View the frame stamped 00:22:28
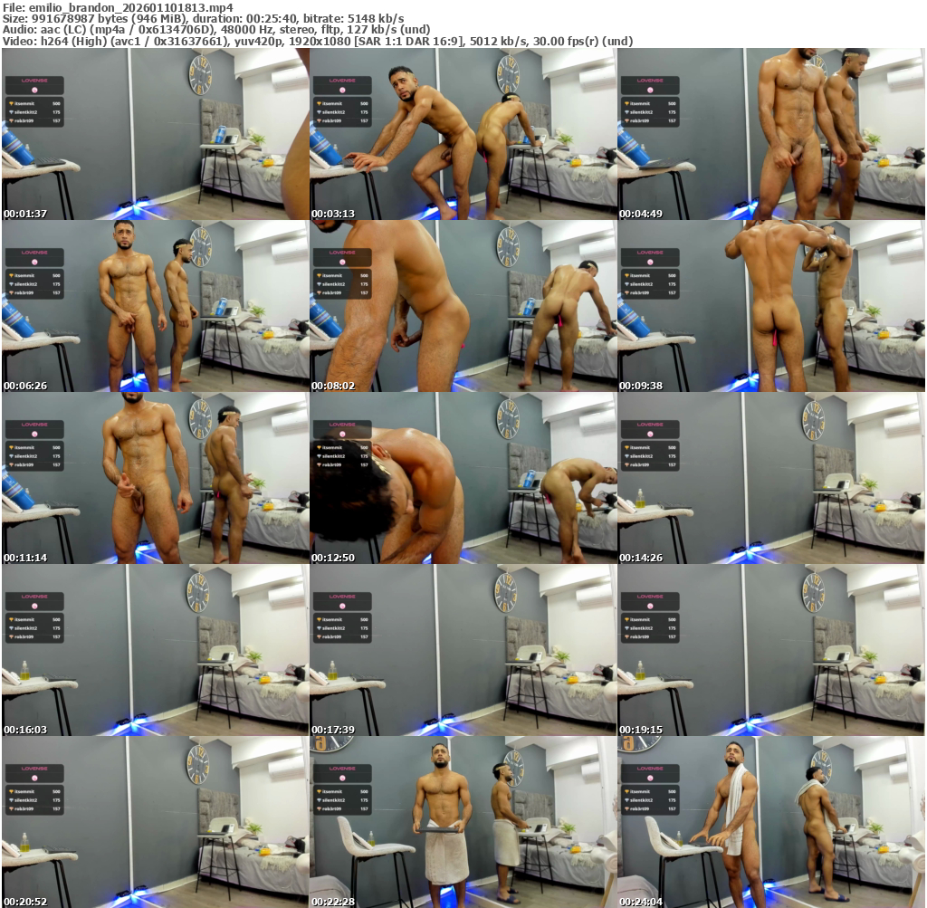This screenshot has height=908, width=927. (x=463, y=822)
